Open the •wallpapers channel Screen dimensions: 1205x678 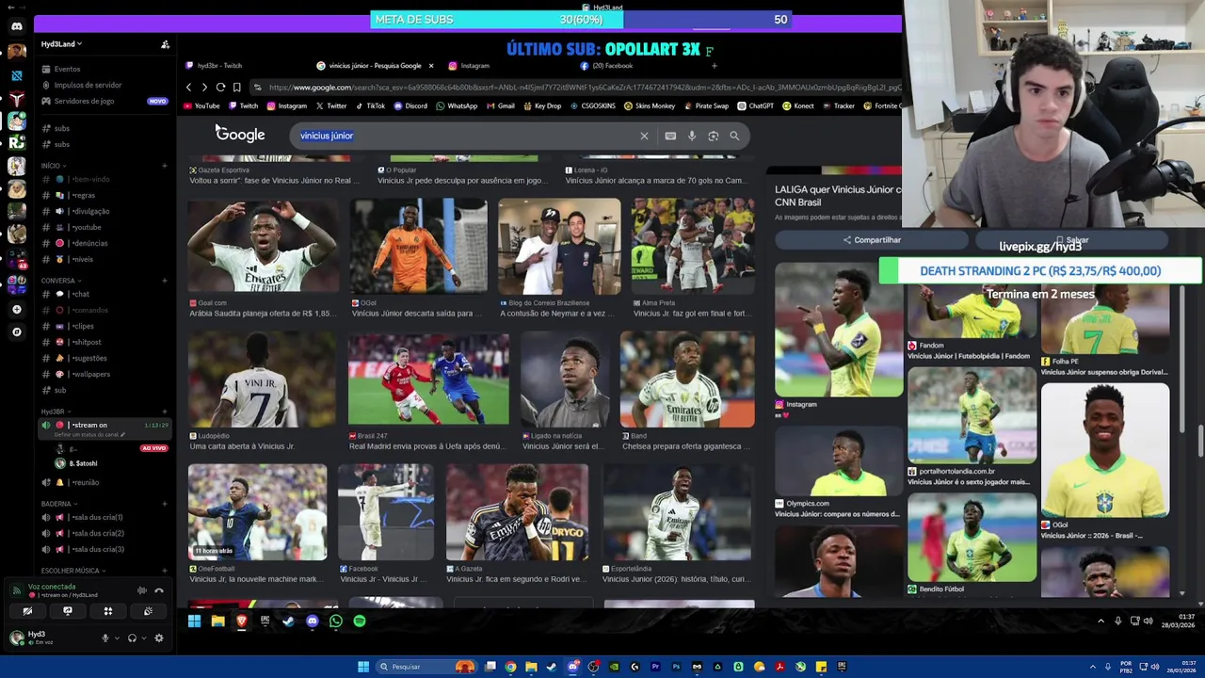pyautogui.click(x=90, y=374)
